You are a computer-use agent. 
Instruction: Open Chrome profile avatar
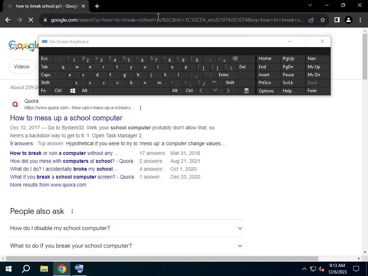(349, 20)
